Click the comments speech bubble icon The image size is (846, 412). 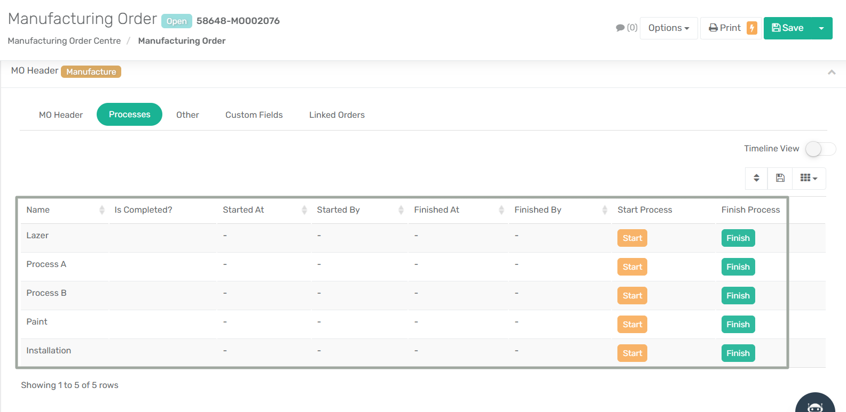coord(620,28)
